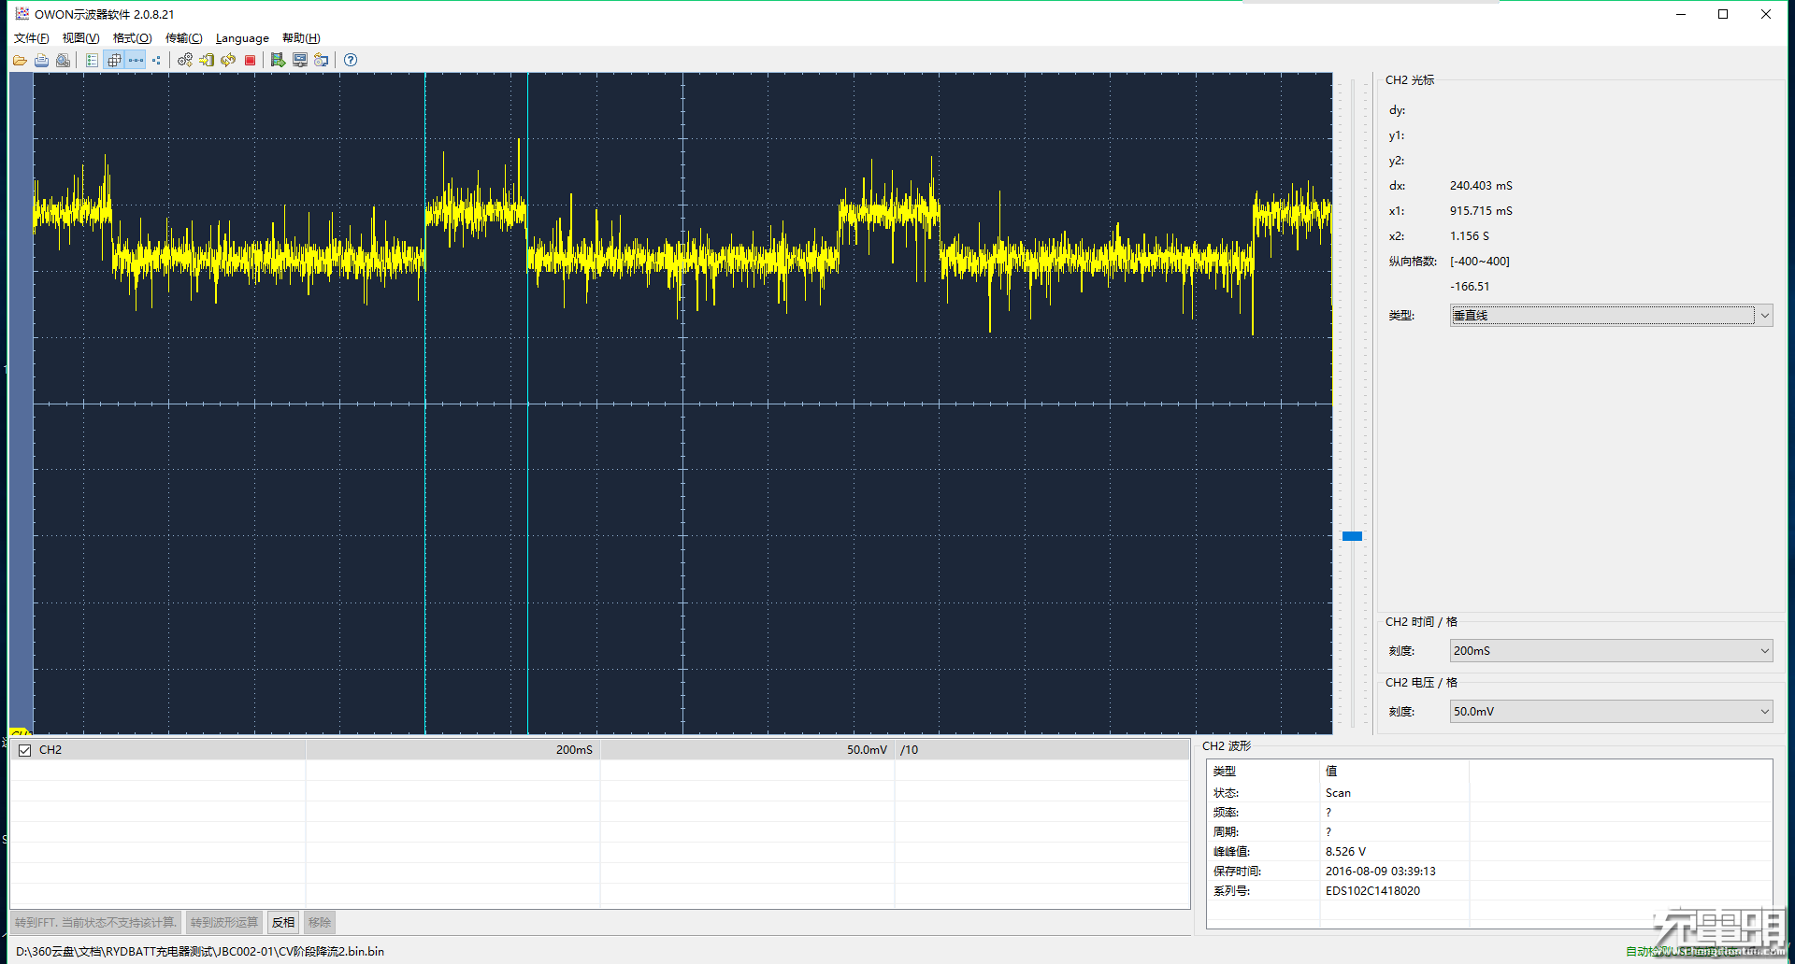Click the yellow refresh arrows icon

point(228,60)
